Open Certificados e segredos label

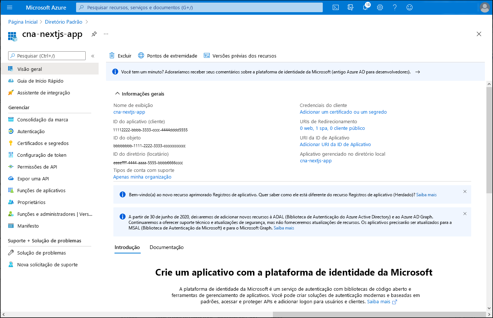coord(43,143)
